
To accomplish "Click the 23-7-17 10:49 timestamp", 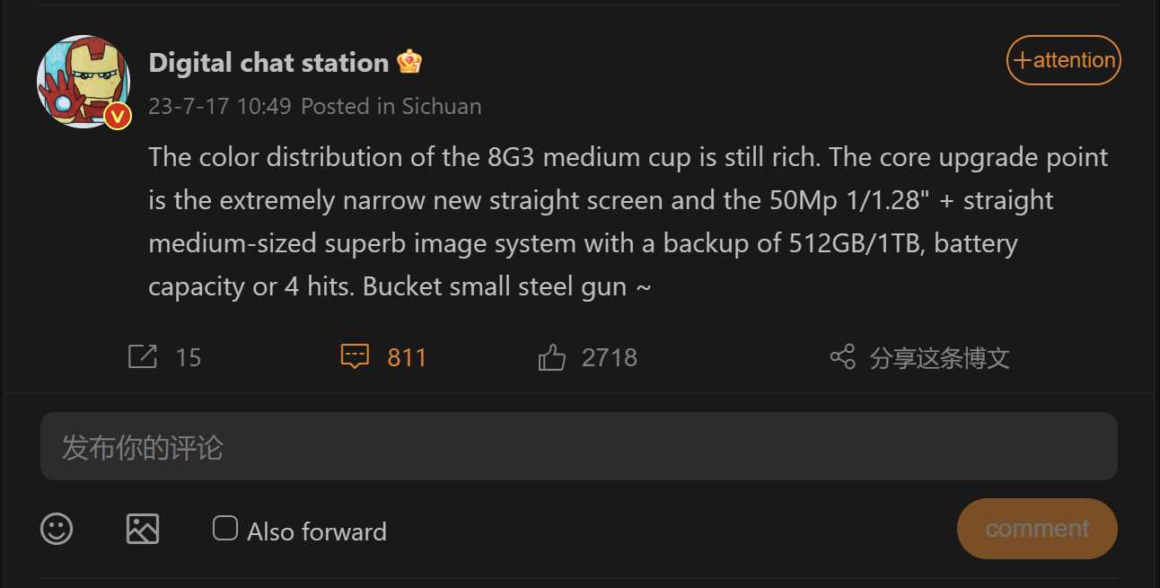I will [220, 106].
